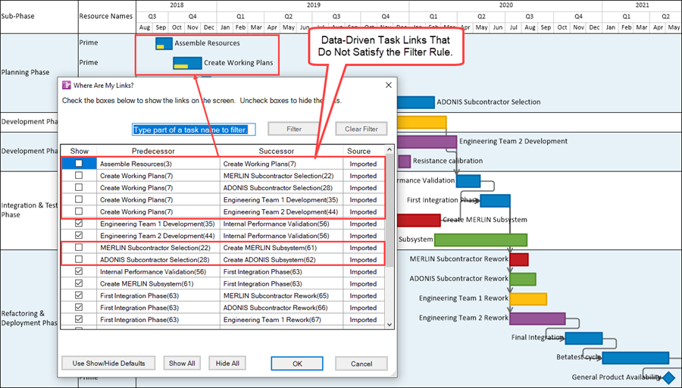682x388 pixels.
Task: Select the Engineering Team 2 Rework purple bar
Action: point(537,318)
